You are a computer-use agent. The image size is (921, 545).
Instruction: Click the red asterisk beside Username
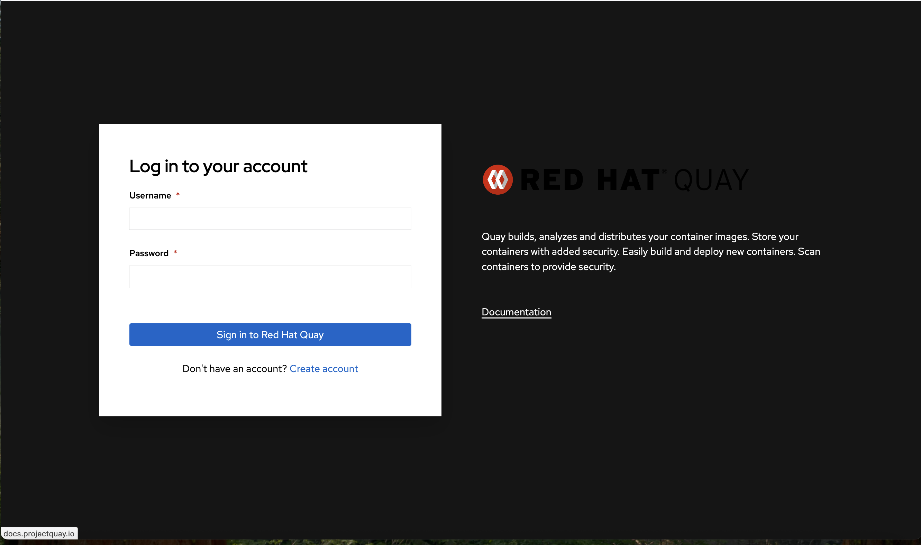coord(178,195)
